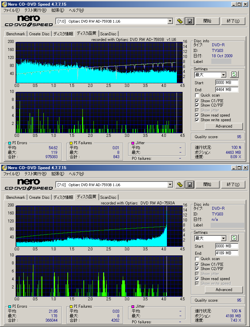Viewport: 250px width, 327px height.
Task: Click date 18 Oct 2009 in Disc info
Action: coord(222,56)
